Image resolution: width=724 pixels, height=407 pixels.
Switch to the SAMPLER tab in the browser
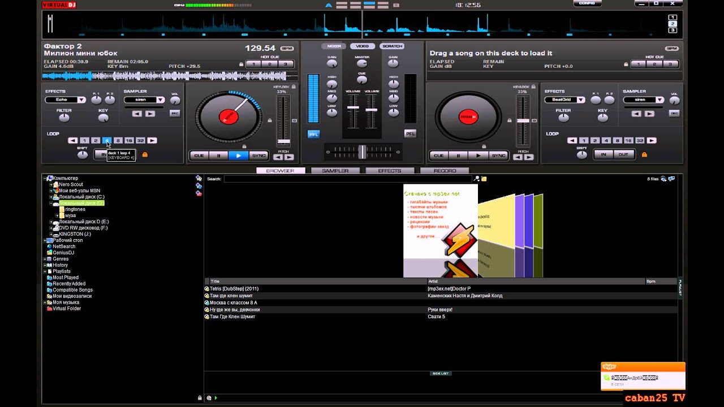(335, 171)
